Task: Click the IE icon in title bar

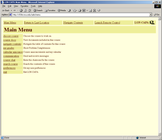Action: click(2, 2)
